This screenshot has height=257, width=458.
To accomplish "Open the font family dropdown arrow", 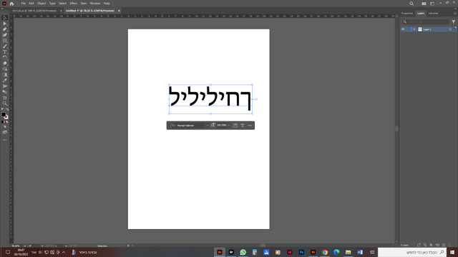I will point(208,126).
